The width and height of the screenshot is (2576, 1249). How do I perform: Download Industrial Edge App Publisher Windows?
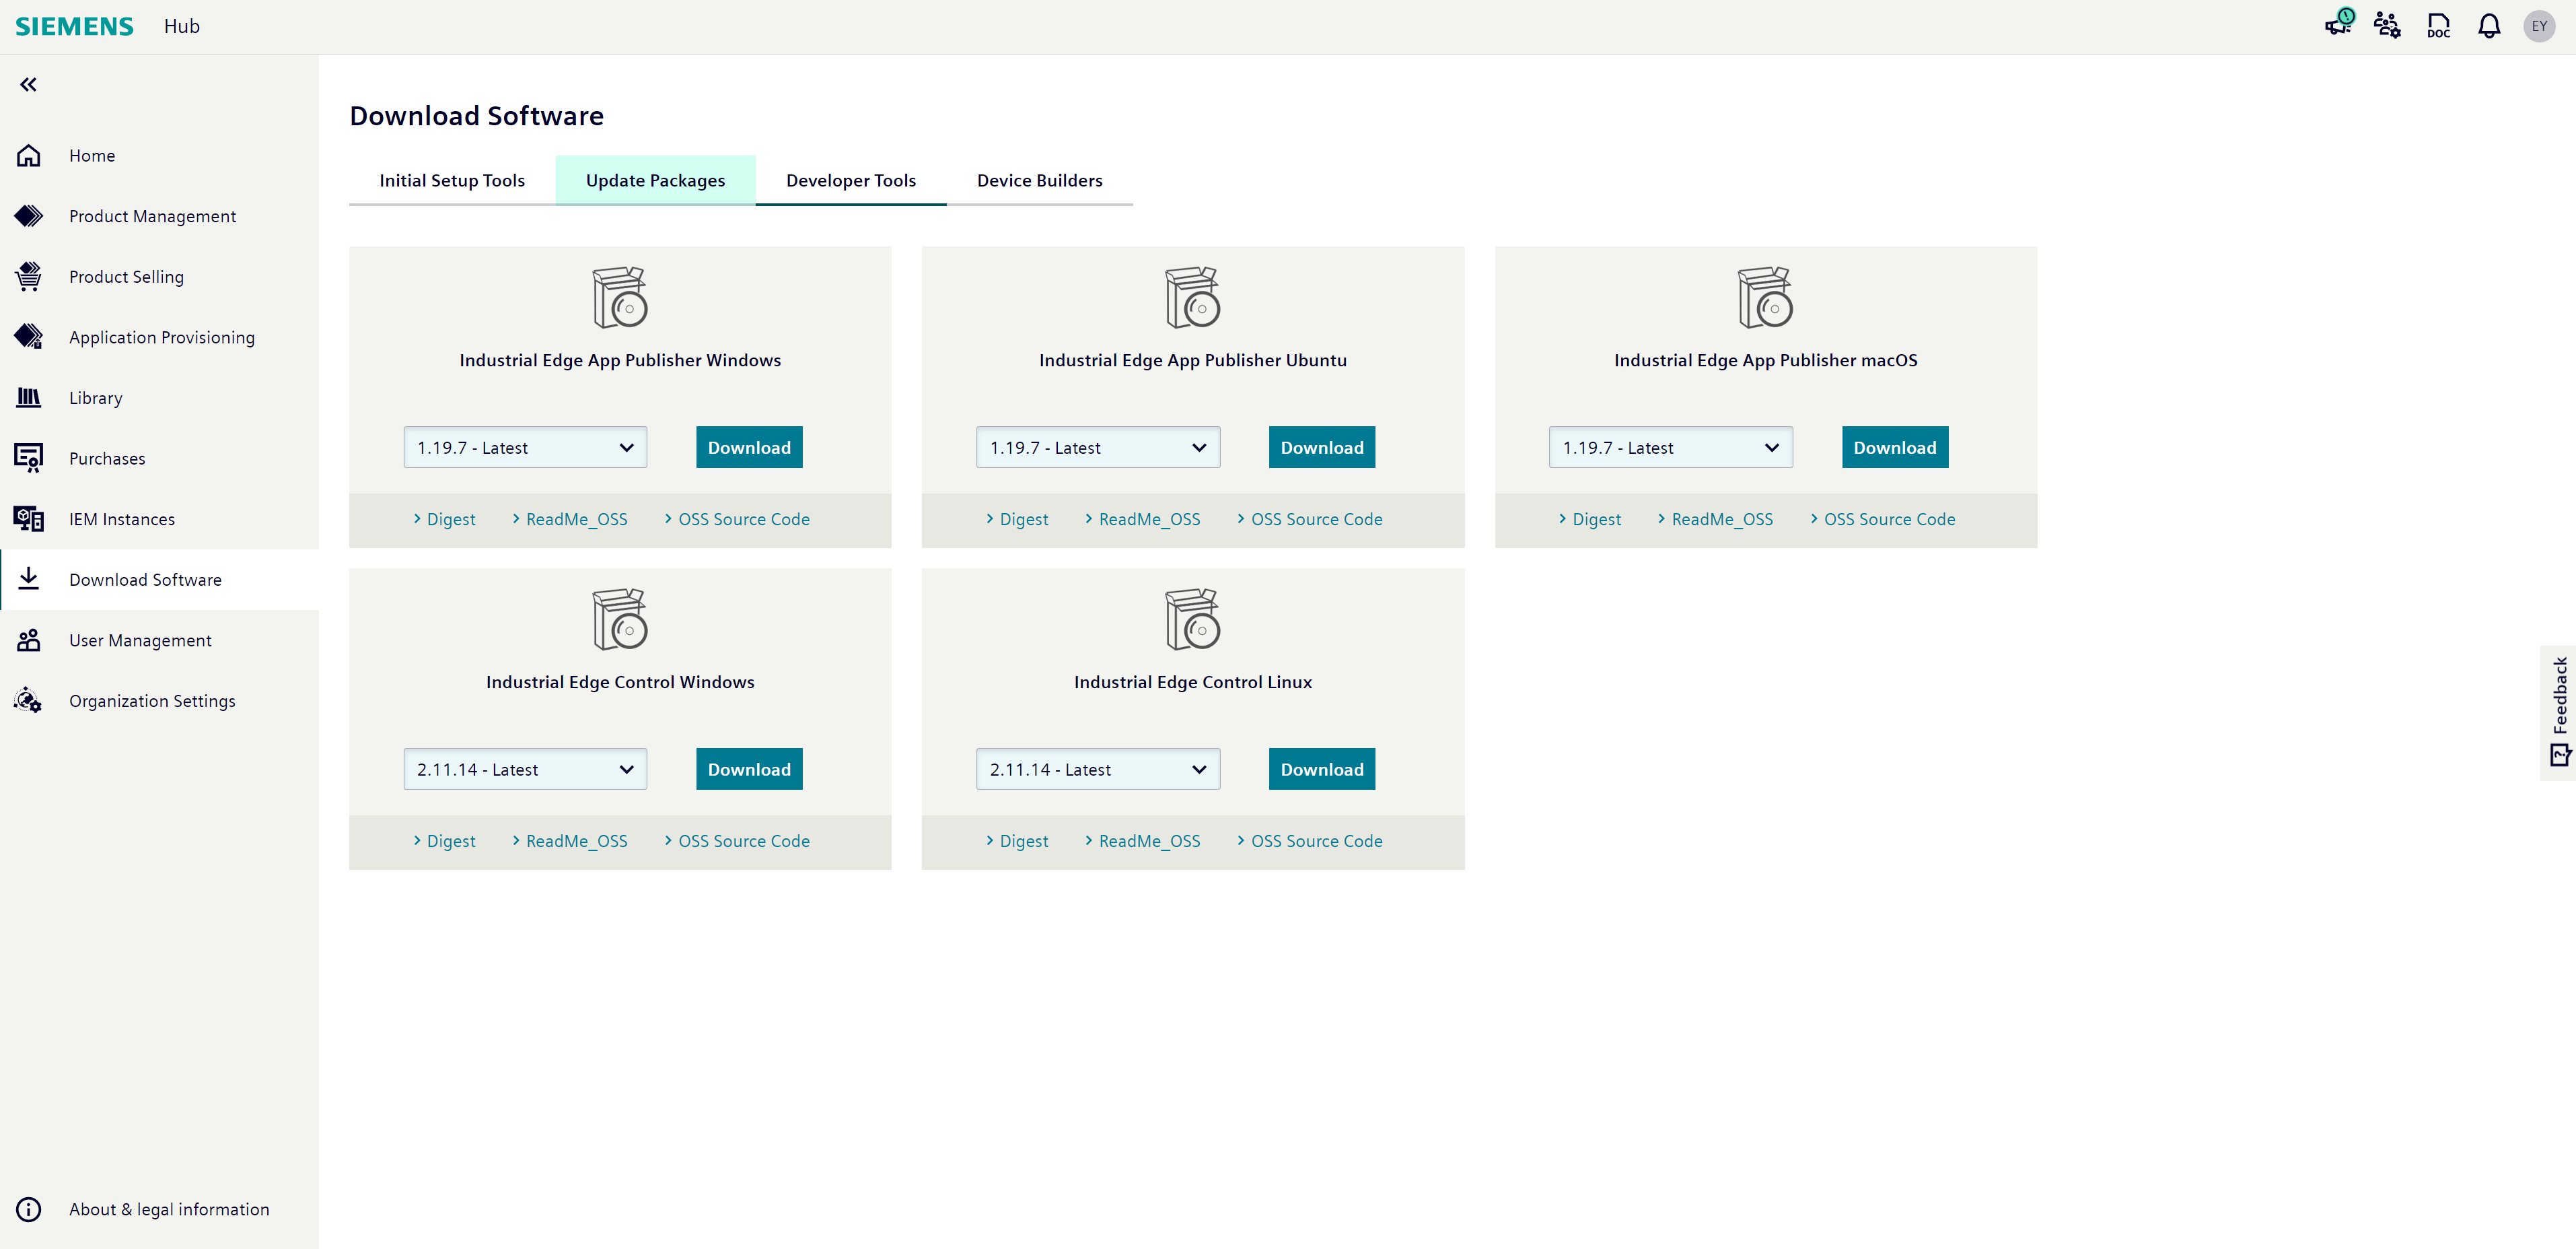click(x=749, y=447)
